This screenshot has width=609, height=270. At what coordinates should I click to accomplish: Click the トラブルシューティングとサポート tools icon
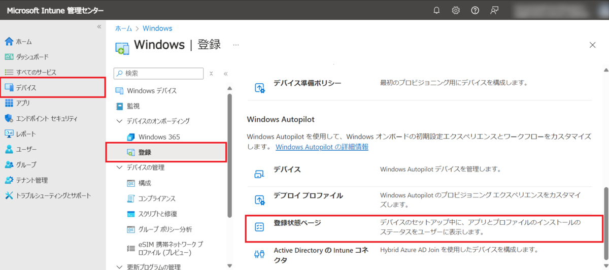pyautogui.click(x=9, y=195)
